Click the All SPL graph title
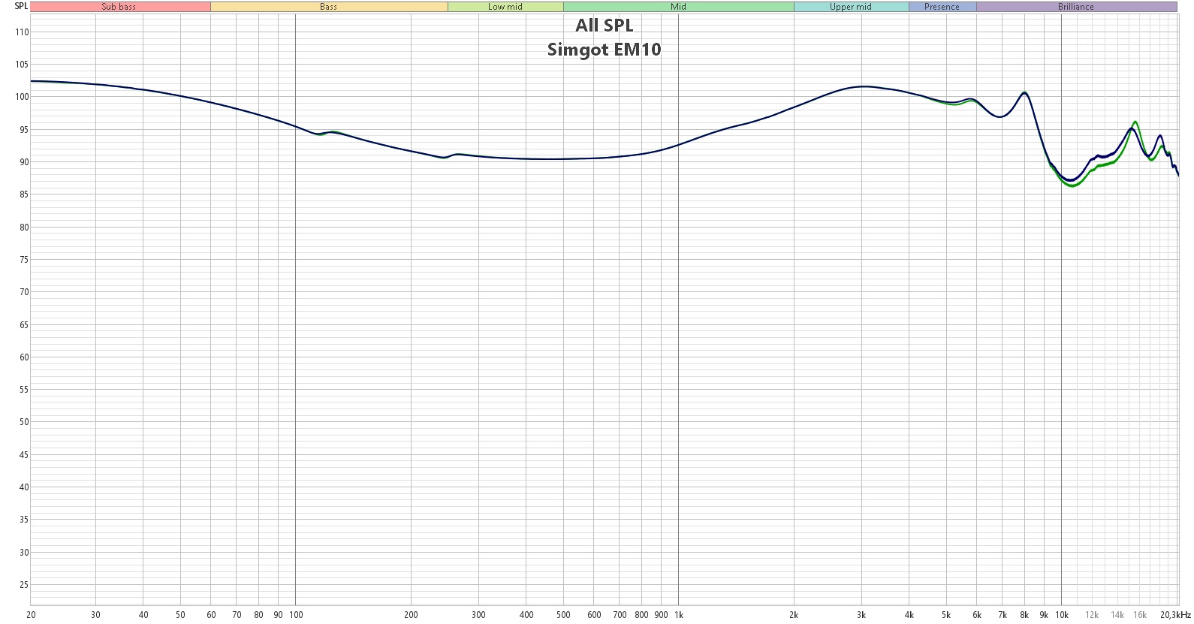 (x=605, y=26)
